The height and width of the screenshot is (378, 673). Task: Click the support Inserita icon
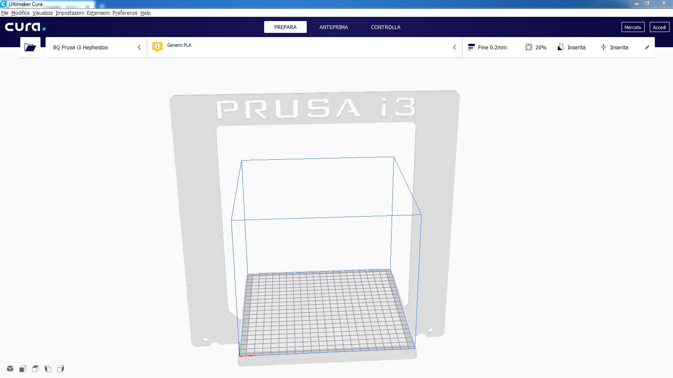pos(561,47)
